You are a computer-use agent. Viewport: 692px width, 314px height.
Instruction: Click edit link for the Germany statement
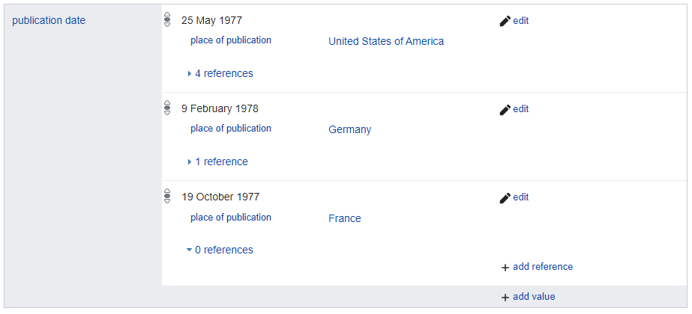[x=521, y=108]
